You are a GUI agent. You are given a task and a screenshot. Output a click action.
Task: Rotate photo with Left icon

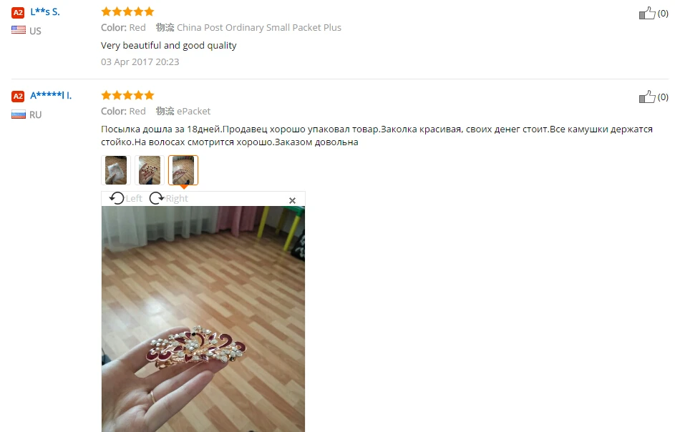(x=117, y=198)
